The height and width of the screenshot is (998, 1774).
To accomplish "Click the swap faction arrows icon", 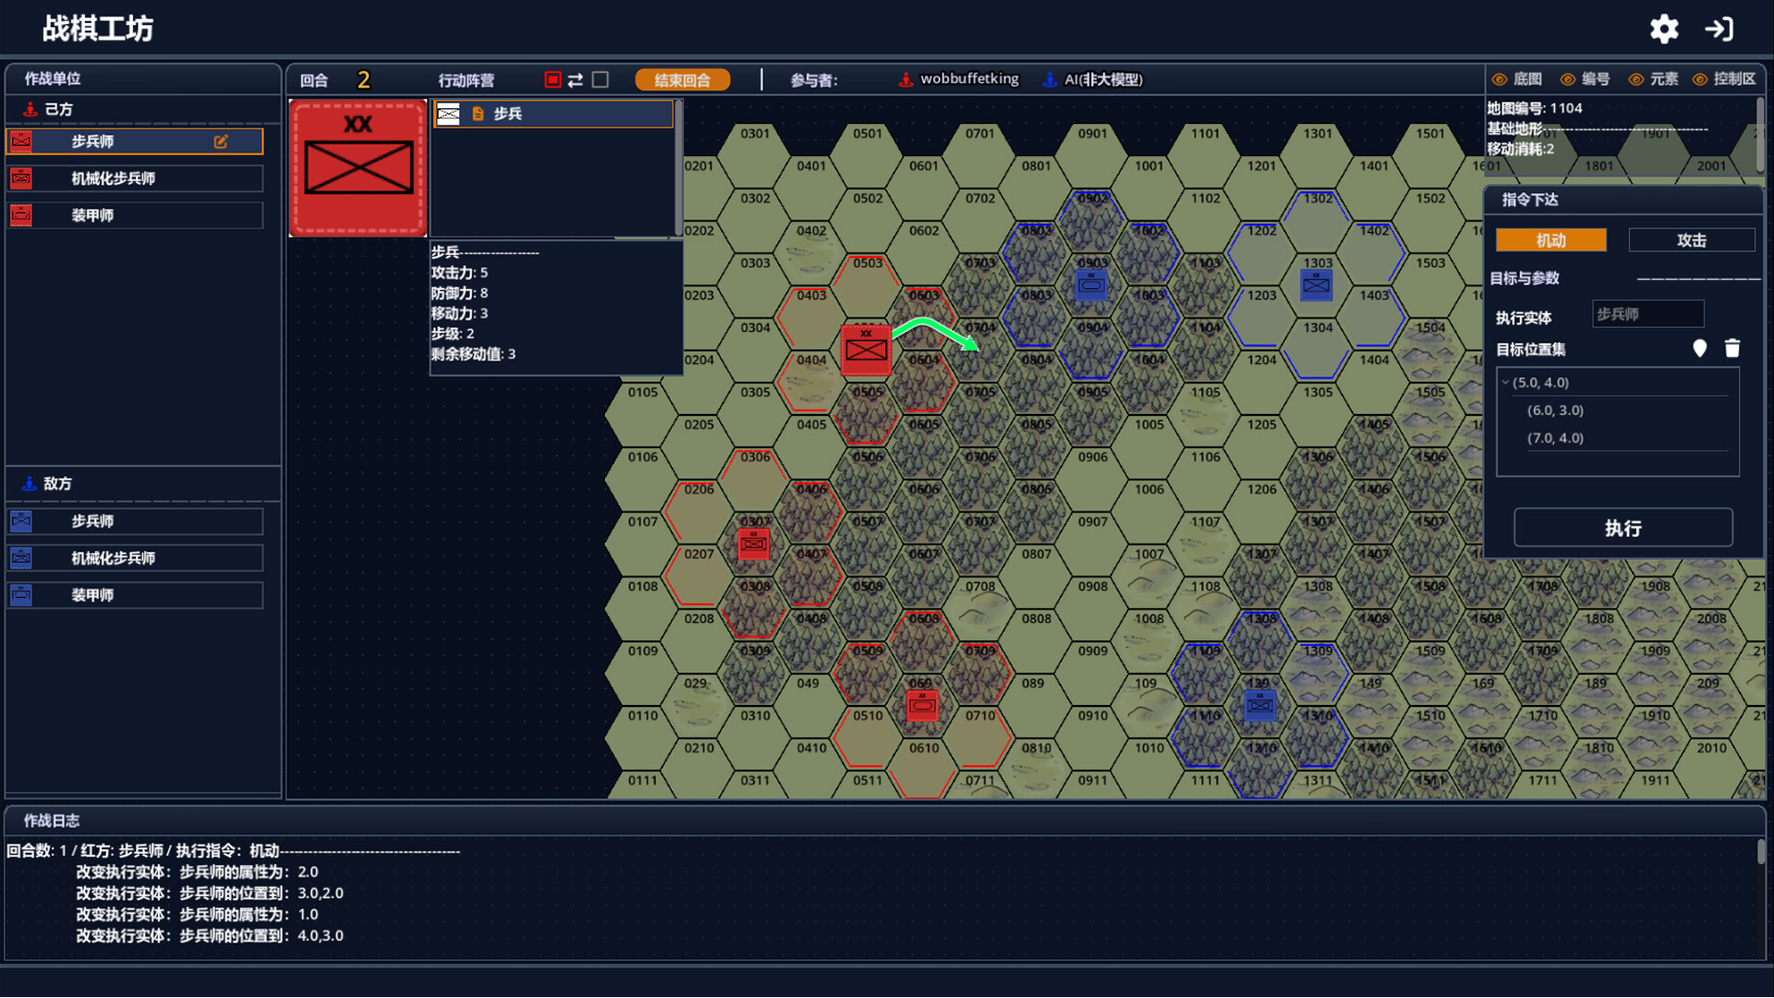I will point(576,80).
